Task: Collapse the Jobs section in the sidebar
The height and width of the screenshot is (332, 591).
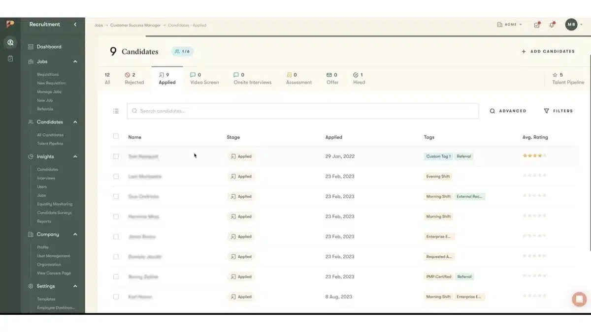Action: point(75,61)
